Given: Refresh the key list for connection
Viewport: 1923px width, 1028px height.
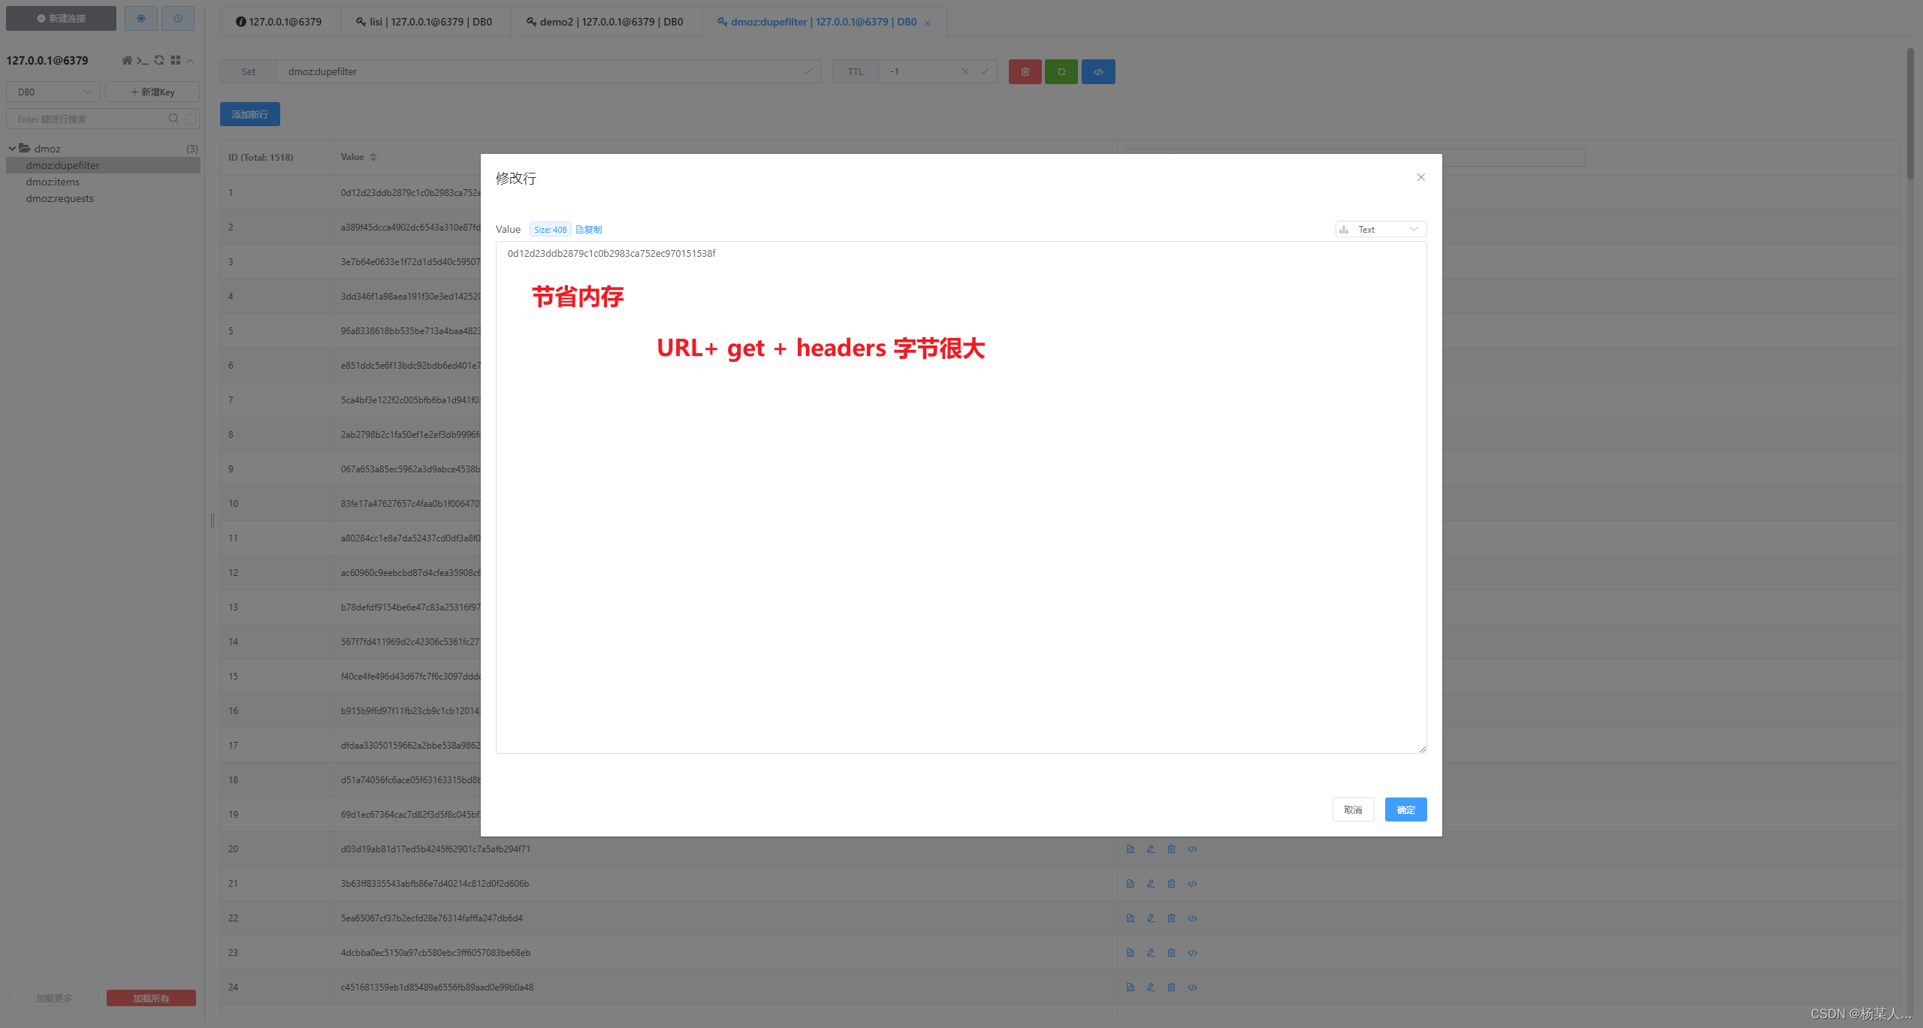Looking at the screenshot, I should (159, 61).
